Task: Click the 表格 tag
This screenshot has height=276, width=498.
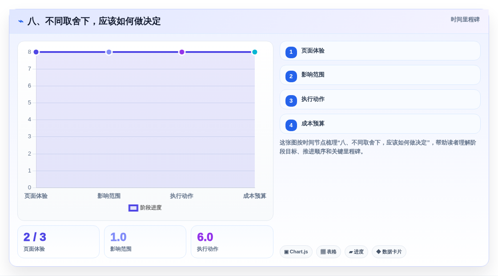Action: point(329,252)
